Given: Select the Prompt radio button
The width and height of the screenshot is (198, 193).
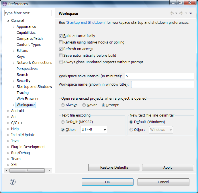Looking at the screenshot, I should [103, 105].
